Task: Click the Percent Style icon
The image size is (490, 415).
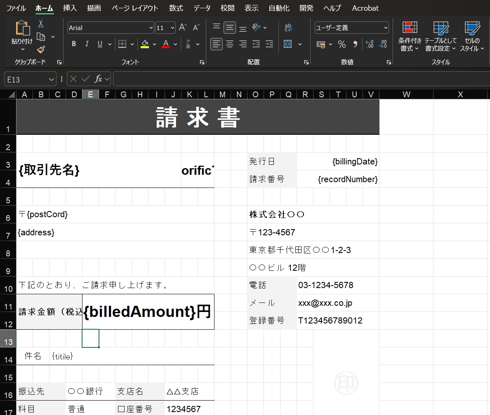Action: coord(342,44)
